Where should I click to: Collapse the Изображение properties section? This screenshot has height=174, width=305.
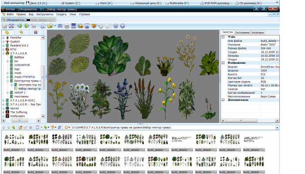(223, 63)
